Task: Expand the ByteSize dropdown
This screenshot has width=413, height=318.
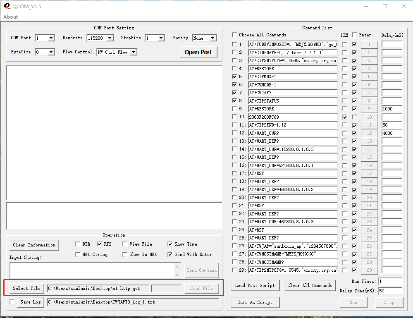Action: 51,52
